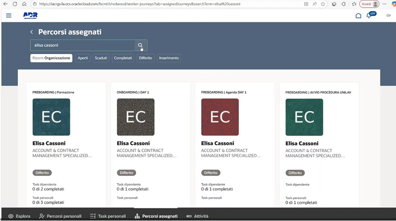Toggle the Riporti Organizzazione filter
This screenshot has height=221, width=396.
coord(51,58)
